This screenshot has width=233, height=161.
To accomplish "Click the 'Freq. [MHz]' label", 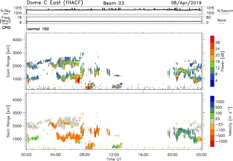I will click(x=6, y=20).
